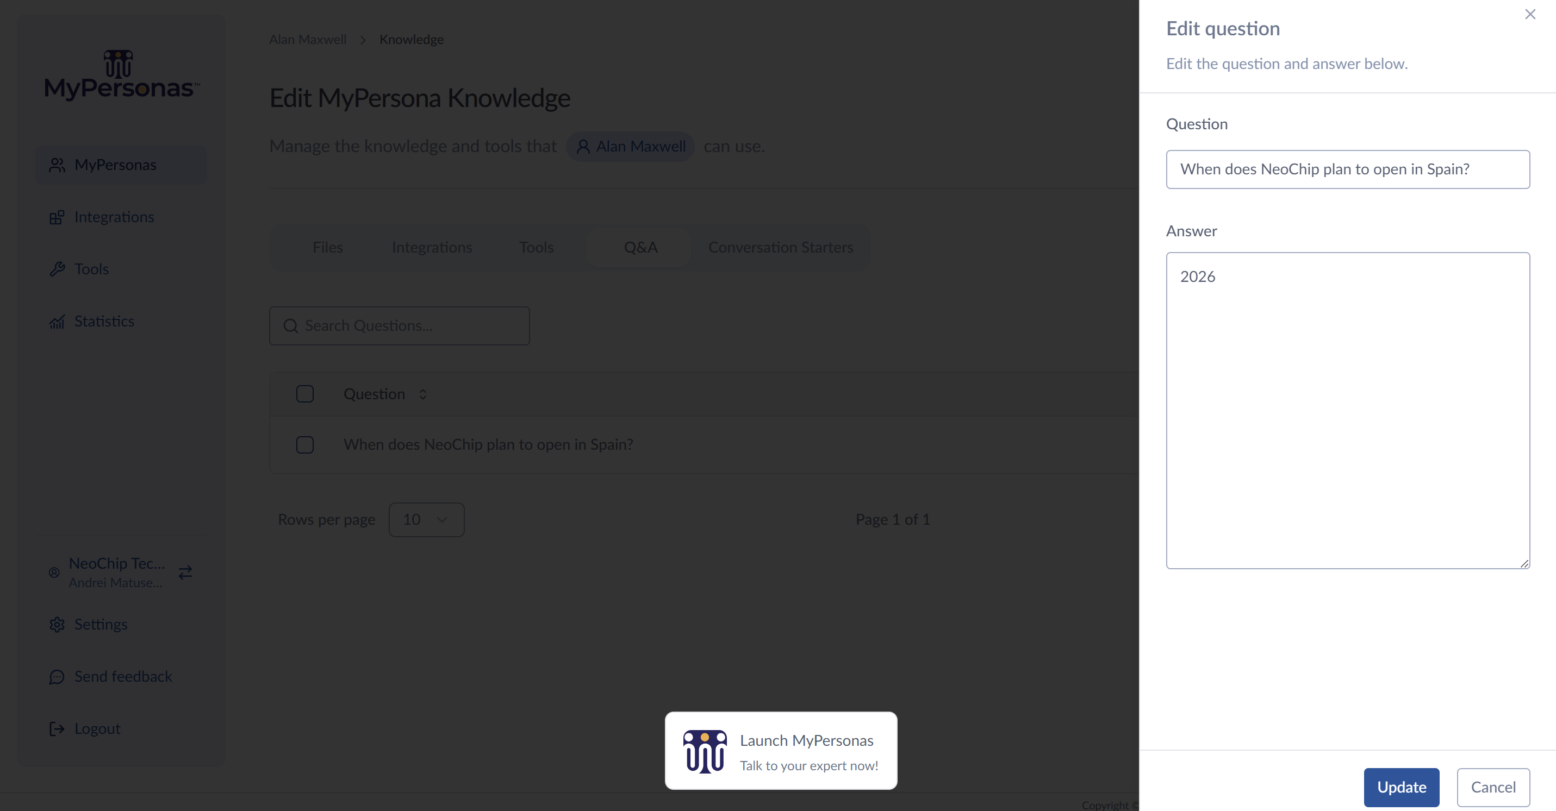Click the Integrations sidebar icon

57,217
